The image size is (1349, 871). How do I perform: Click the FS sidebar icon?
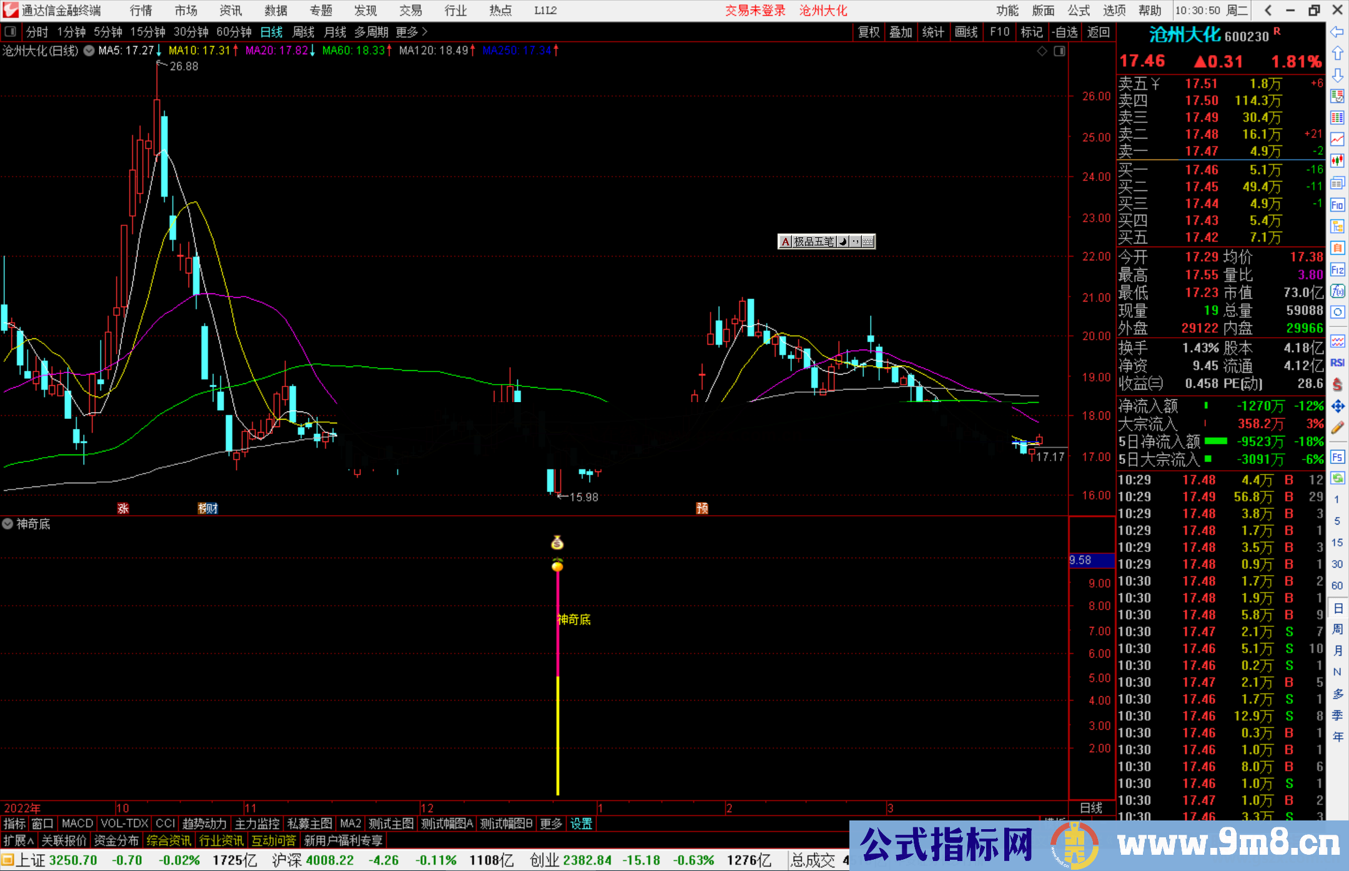[x=1337, y=456]
